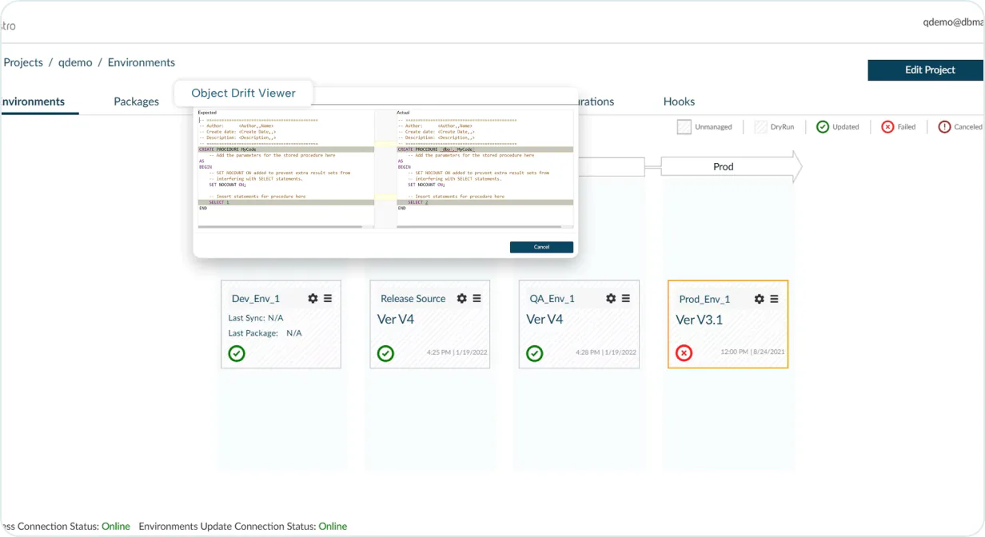
Task: Click the Unmanaged legend swatch
Action: tap(684, 127)
